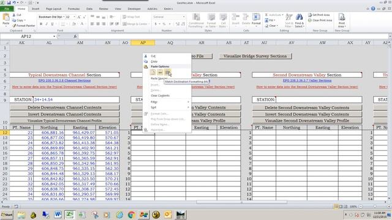
Task: Open Microsoft Word from the taskbar
Action: tap(58, 215)
